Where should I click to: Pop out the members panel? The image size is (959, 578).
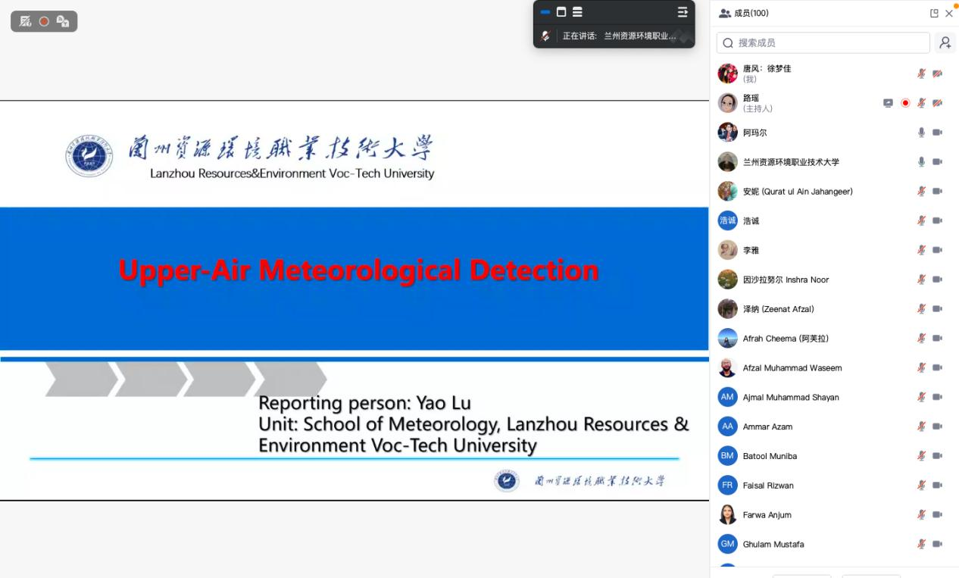pos(934,13)
